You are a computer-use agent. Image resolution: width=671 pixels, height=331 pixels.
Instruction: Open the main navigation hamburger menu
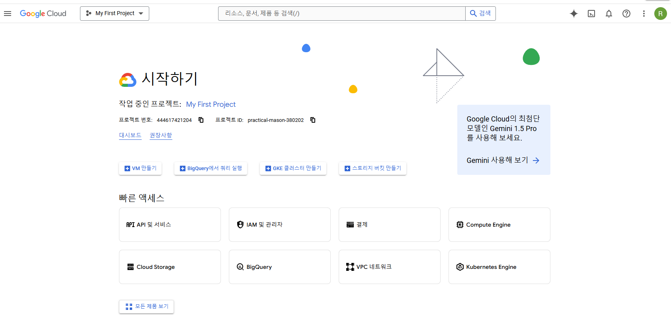point(8,14)
